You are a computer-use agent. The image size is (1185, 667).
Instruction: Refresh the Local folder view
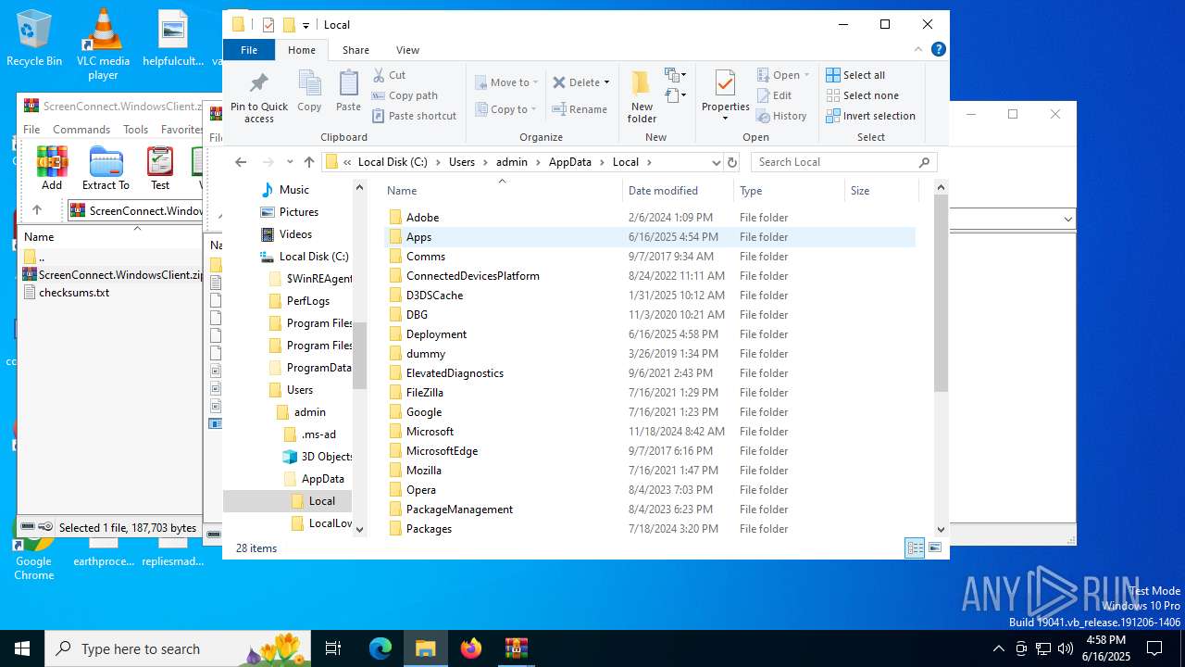click(x=732, y=162)
